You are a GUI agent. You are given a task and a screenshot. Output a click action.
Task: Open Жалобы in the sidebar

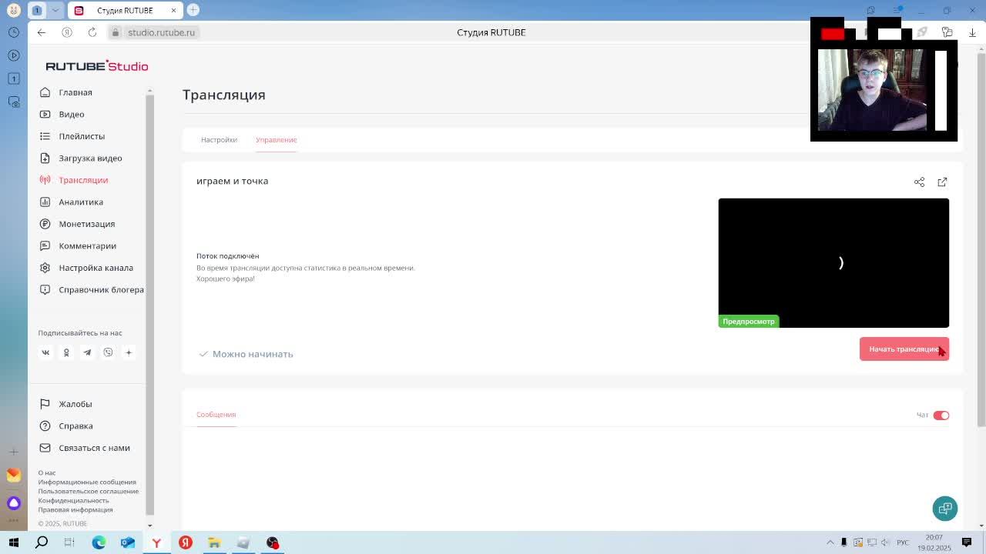pos(75,404)
